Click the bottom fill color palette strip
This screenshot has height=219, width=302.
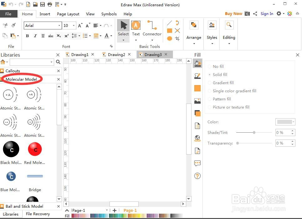click(127, 216)
